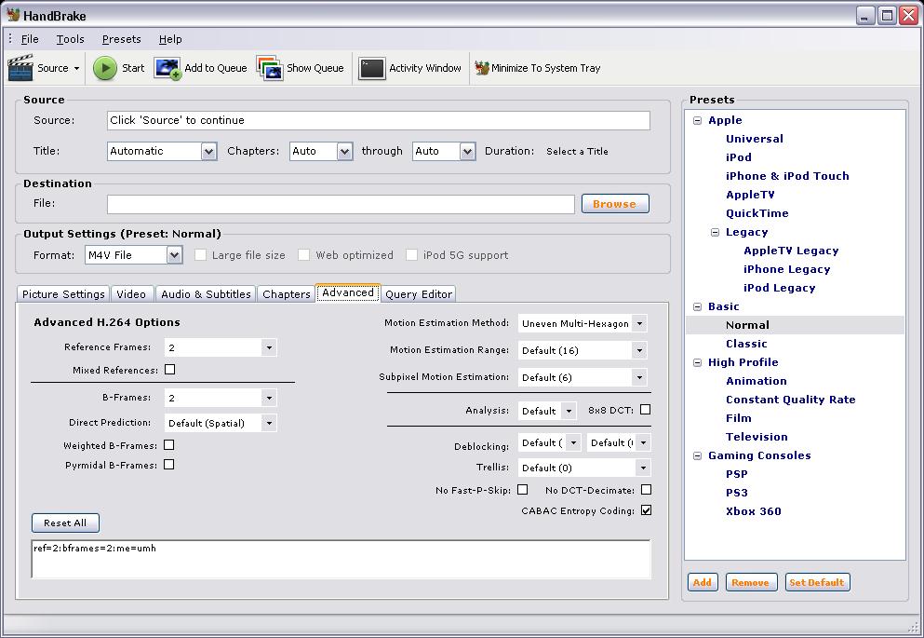Uncheck CABAC Entropy Coding
The height and width of the screenshot is (638, 924).
coord(646,510)
